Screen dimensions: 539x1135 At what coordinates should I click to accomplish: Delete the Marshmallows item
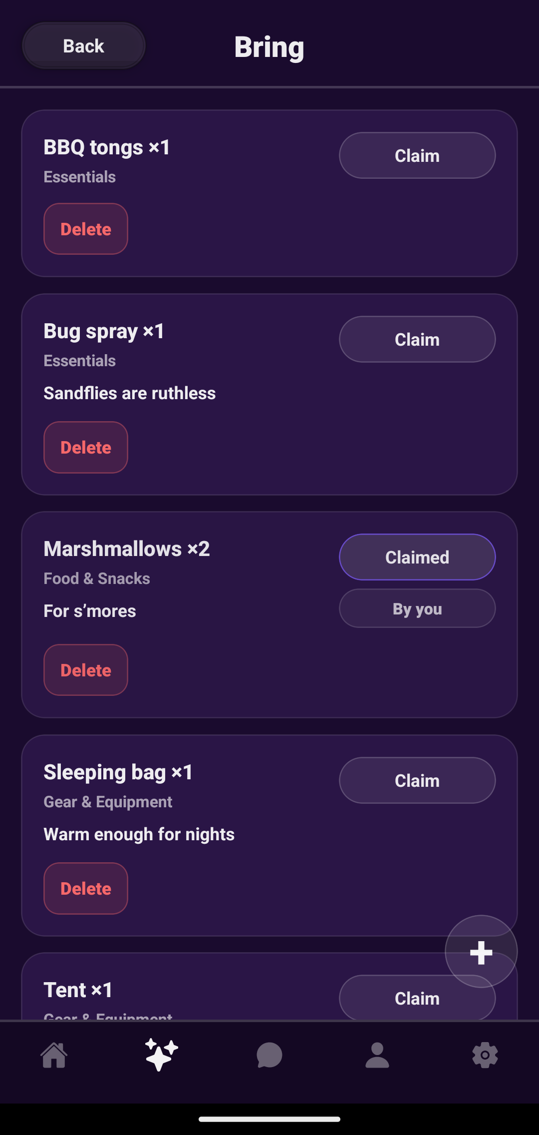[86, 670]
